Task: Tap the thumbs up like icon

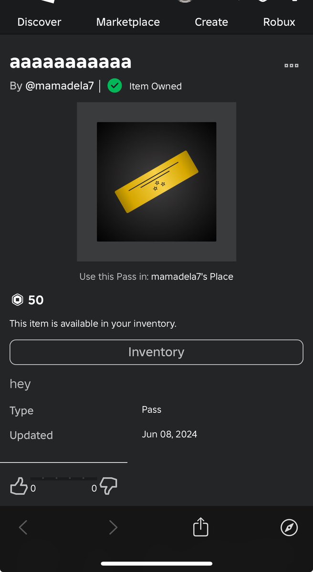Action: click(x=19, y=486)
